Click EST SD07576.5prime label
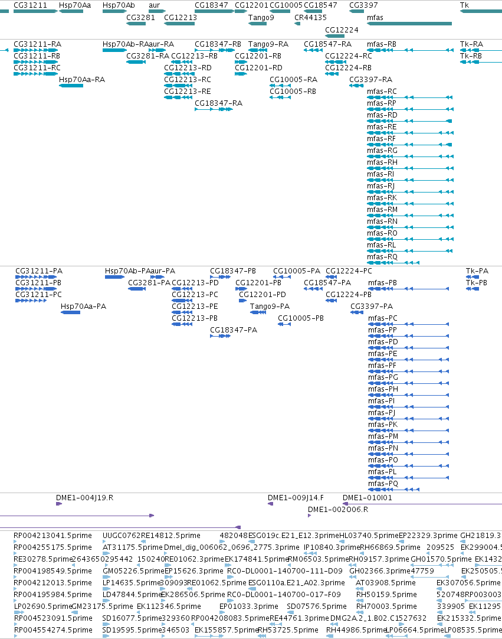The width and height of the screenshot is (502, 639). pos(317,607)
